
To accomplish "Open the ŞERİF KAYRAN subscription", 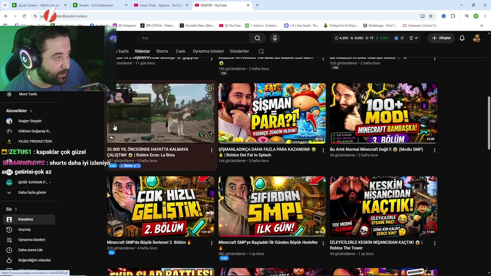I will coord(29,182).
